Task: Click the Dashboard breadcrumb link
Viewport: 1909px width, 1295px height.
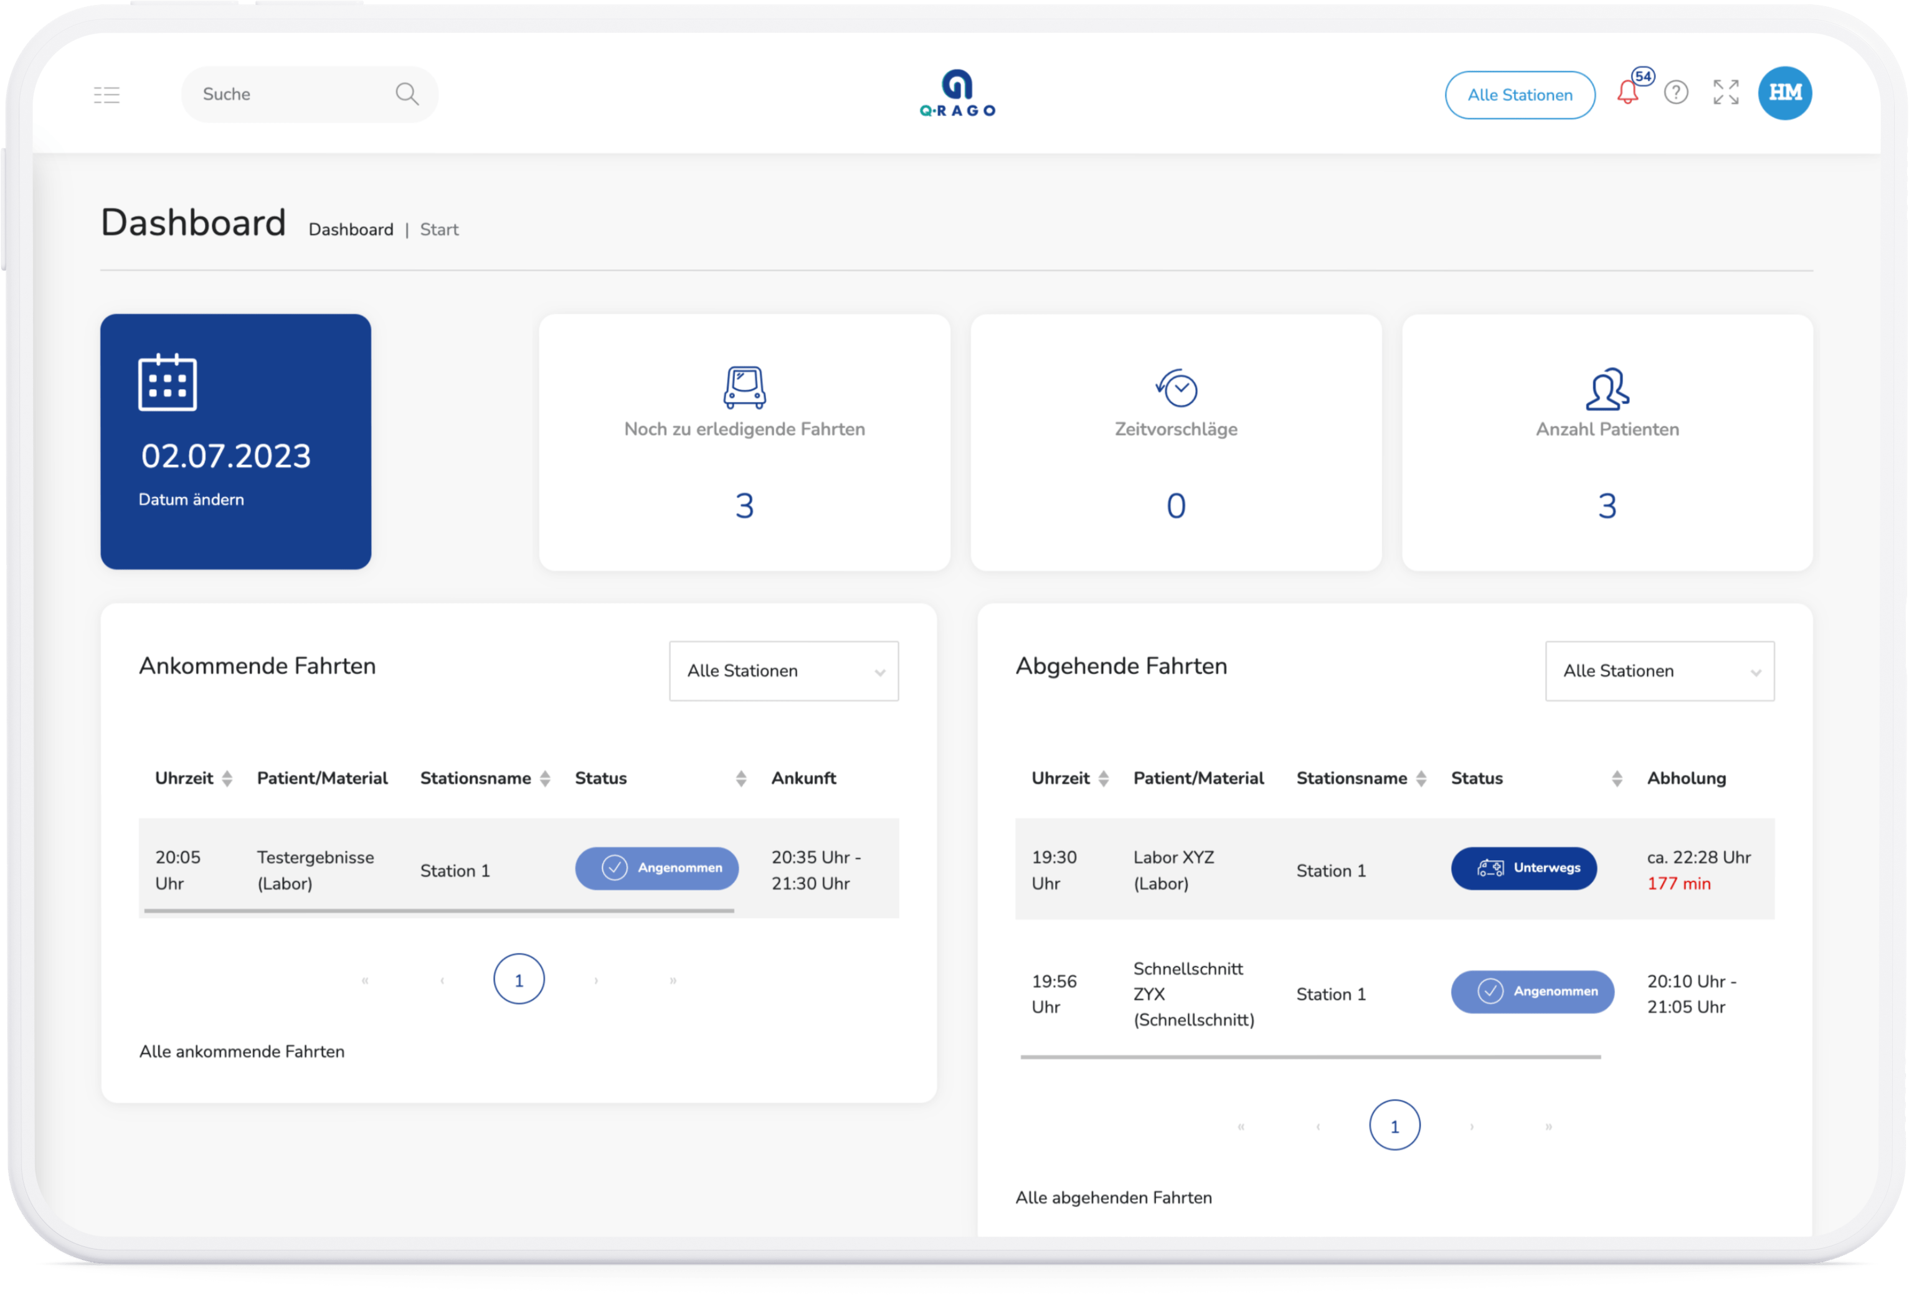Action: tap(351, 230)
